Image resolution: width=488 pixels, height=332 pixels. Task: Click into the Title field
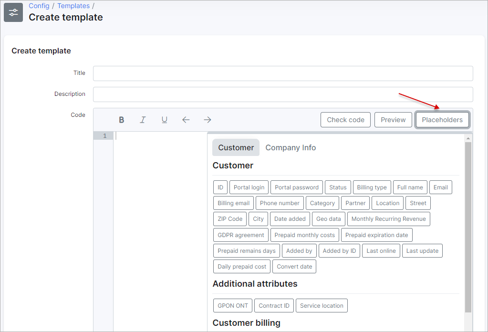[x=283, y=73]
